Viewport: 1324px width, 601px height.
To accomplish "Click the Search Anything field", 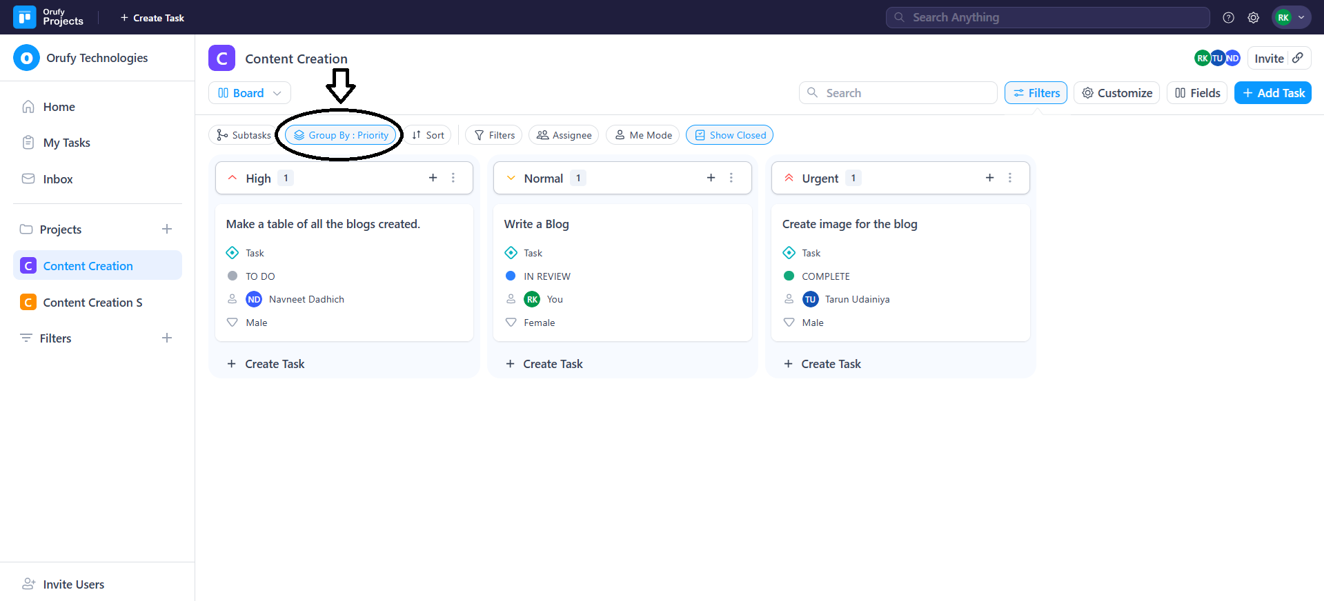I will point(1047,18).
